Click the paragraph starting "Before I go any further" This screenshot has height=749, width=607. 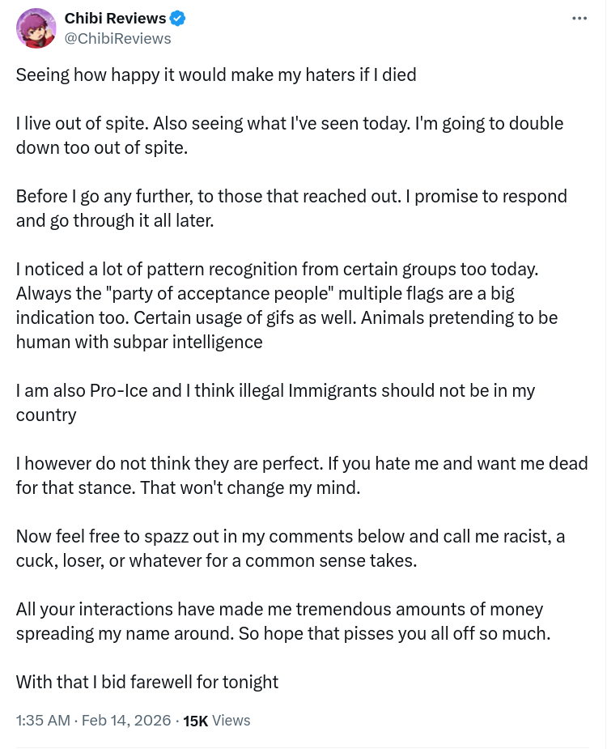click(x=291, y=196)
